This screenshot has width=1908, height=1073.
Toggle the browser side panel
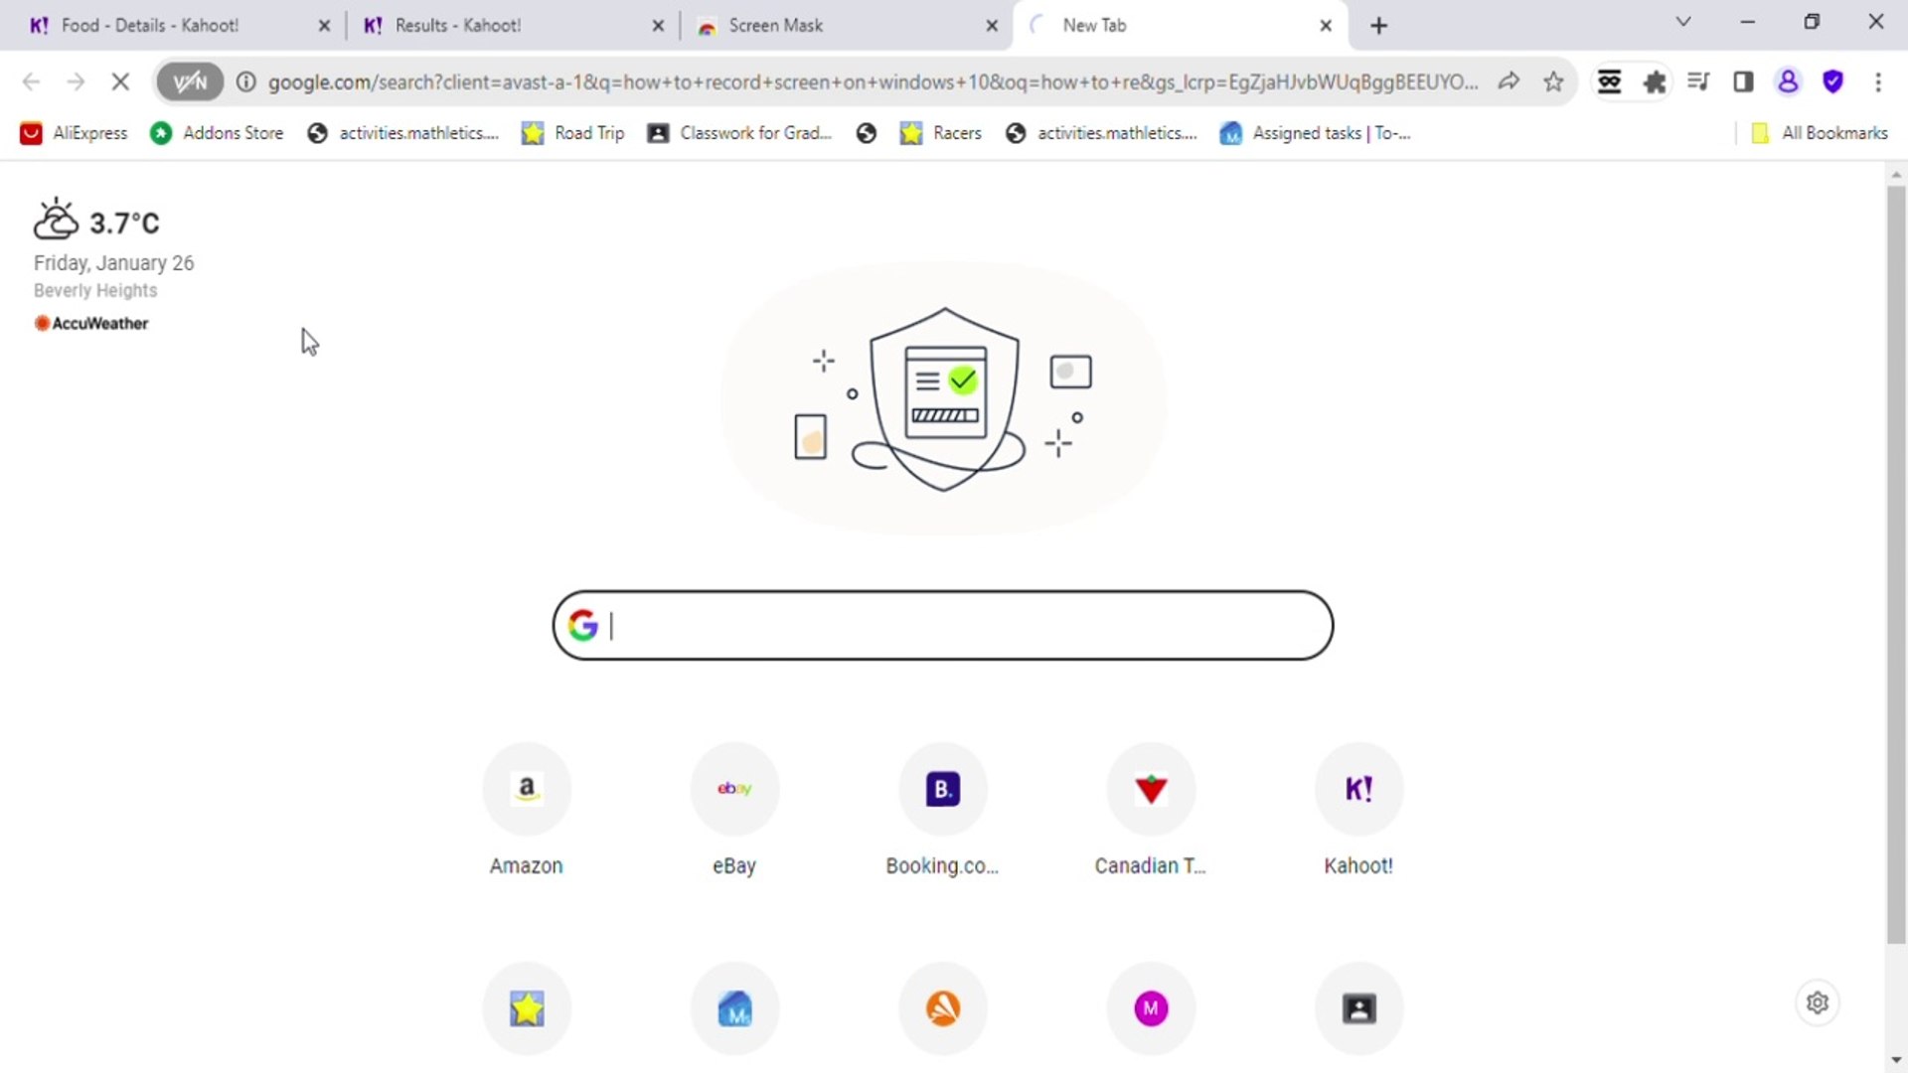(x=1743, y=82)
